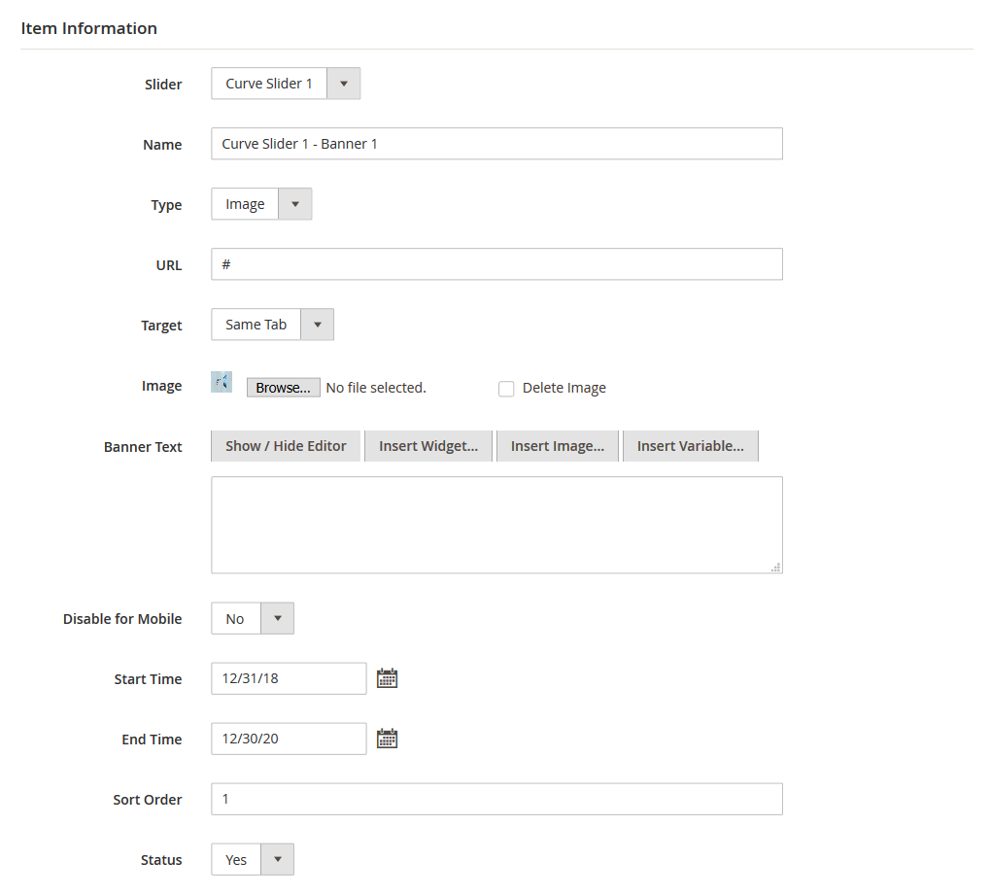Open the Target dropdown showing Same Tab

[272, 325]
